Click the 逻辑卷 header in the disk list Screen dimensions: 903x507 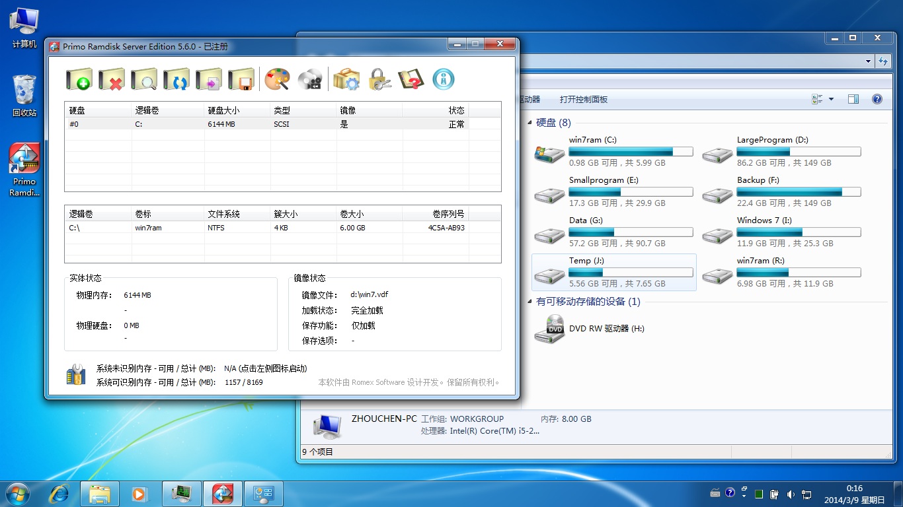point(167,110)
